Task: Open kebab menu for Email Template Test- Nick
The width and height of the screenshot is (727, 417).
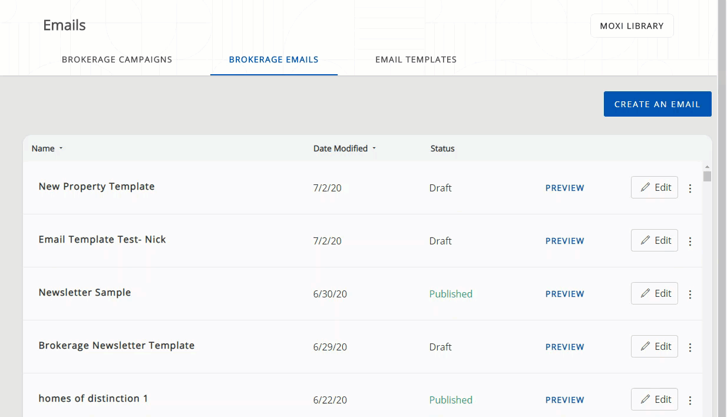Action: pyautogui.click(x=690, y=241)
